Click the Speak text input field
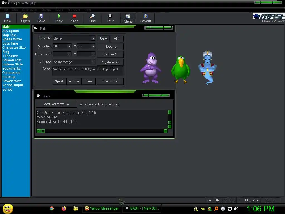 [x=88, y=71]
